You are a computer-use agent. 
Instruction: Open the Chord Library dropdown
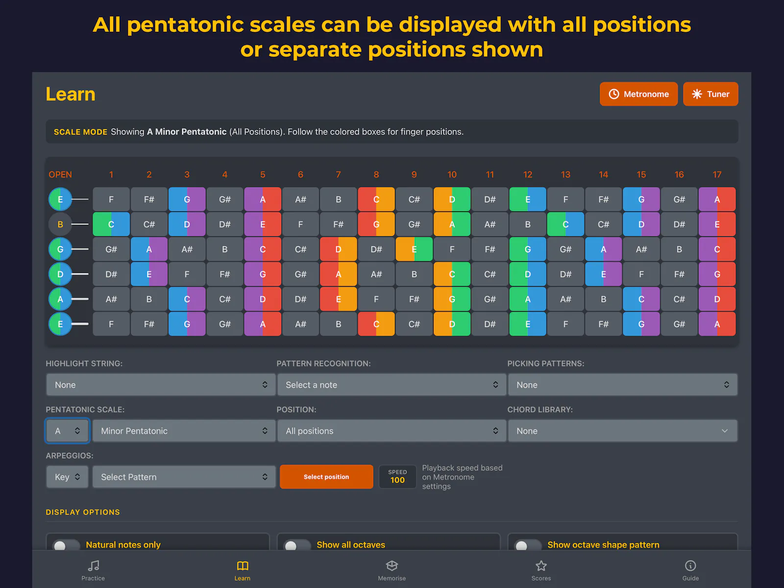622,431
